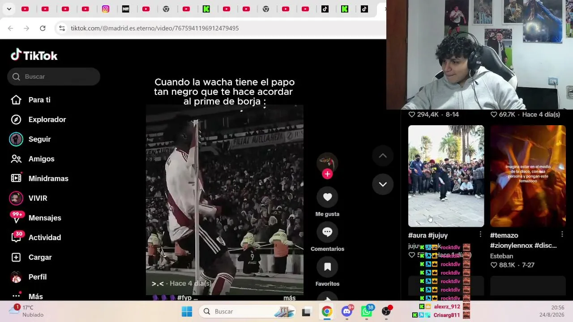Click the 294,4K likes heart
Viewport: 573px width, 322px height.
[412, 114]
